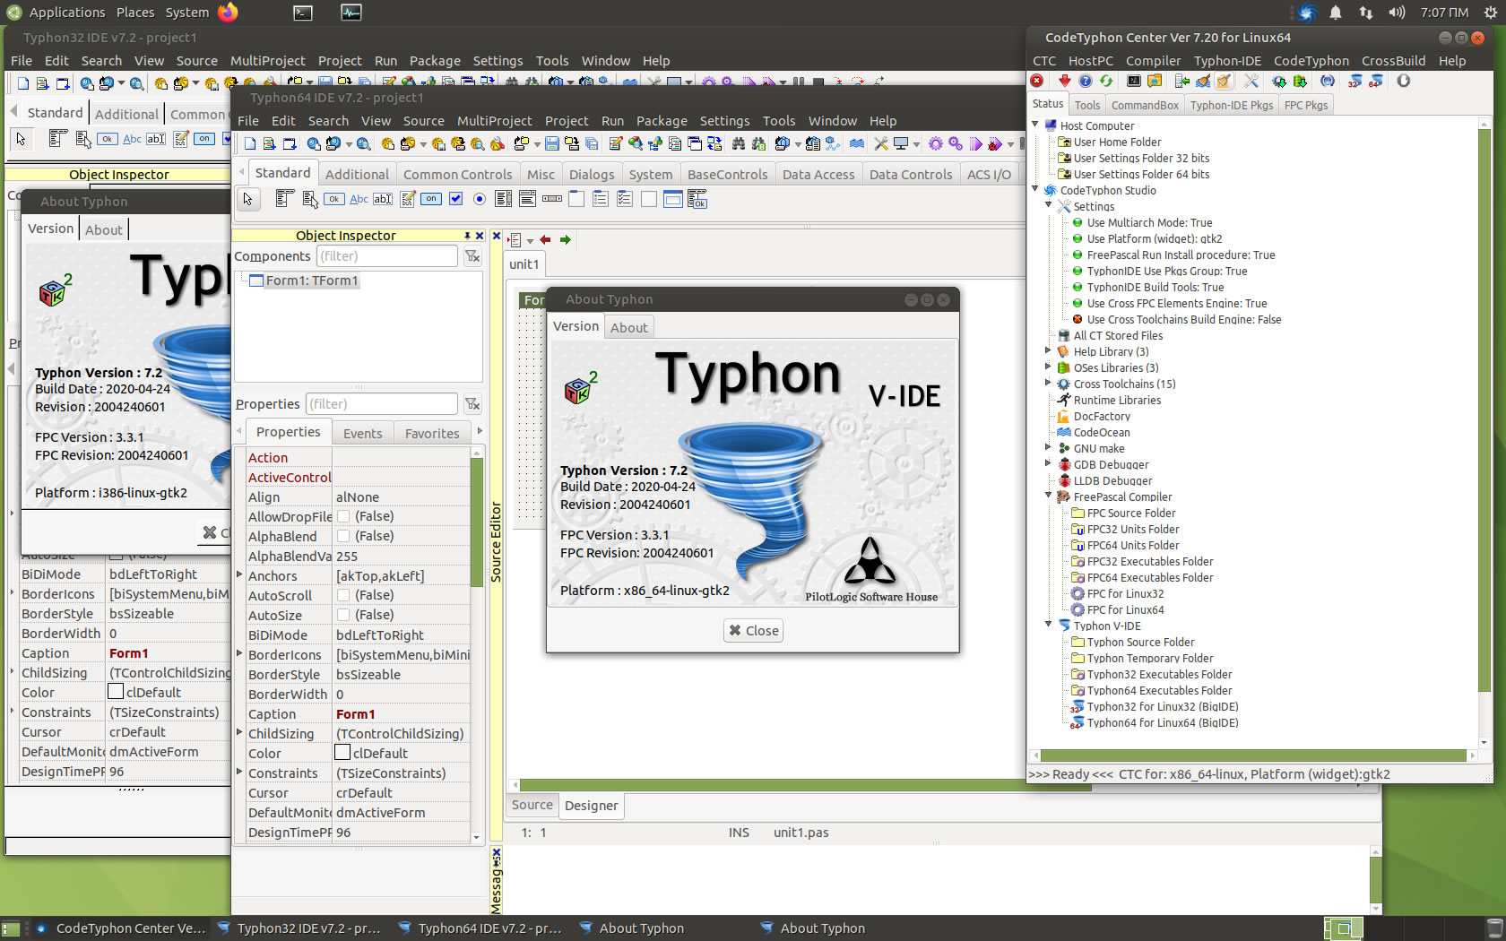Click the power icon in CodeTyphon Center toolbar
1506x941 pixels.
click(x=1403, y=82)
